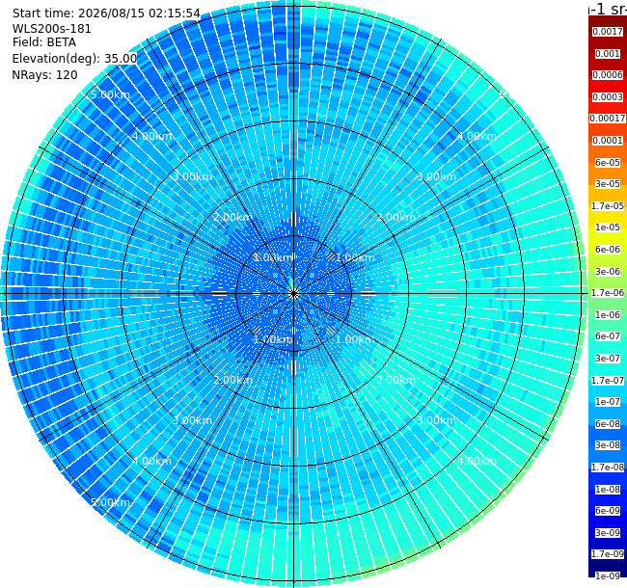Click the lower-left 2.00km range label
This screenshot has width=627, height=588.
[x=232, y=380]
